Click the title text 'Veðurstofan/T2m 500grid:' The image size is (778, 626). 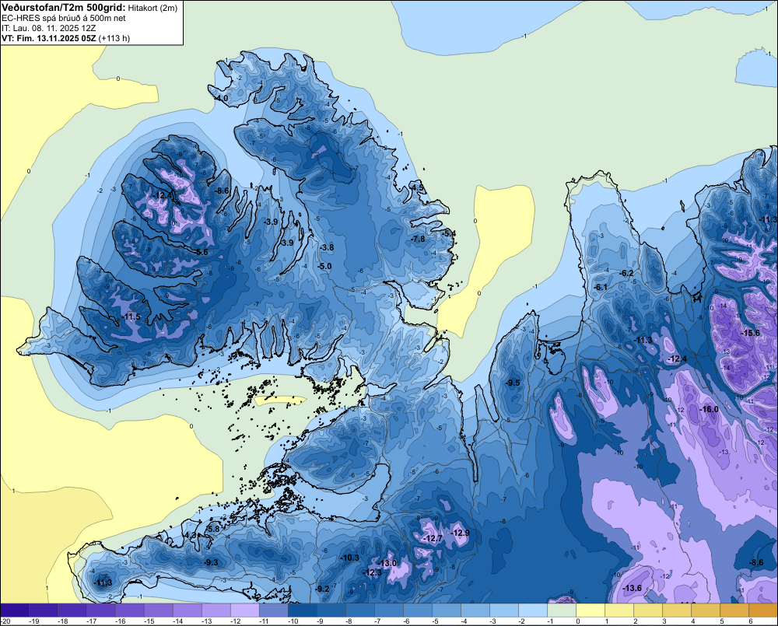pyautogui.click(x=64, y=7)
